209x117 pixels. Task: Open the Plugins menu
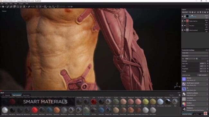coord(21,4)
